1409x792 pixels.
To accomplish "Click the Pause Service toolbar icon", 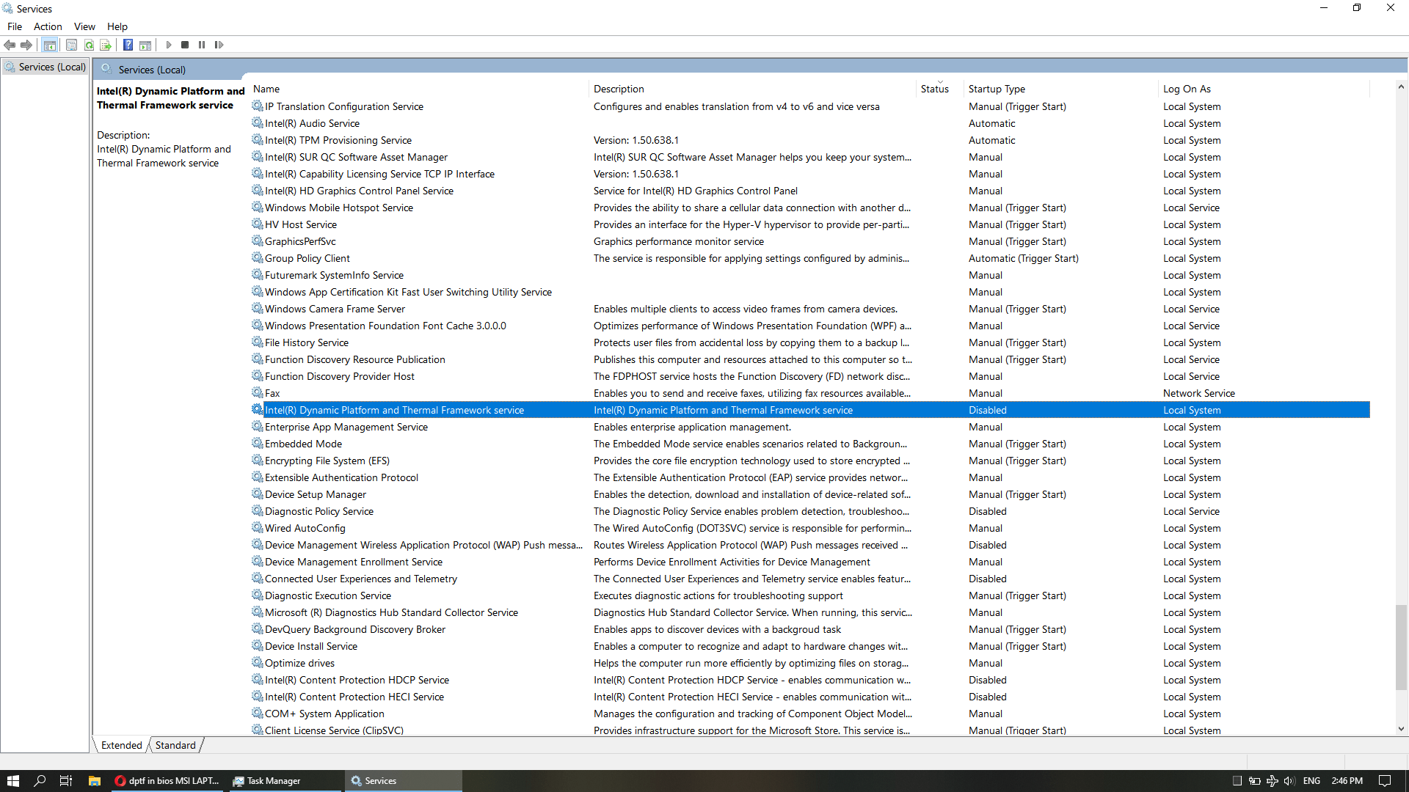I will [202, 45].
